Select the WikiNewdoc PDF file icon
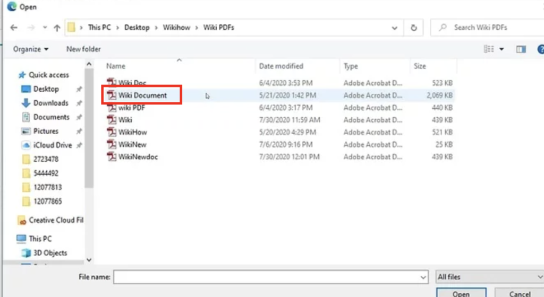This screenshot has width=544, height=297. coord(112,157)
